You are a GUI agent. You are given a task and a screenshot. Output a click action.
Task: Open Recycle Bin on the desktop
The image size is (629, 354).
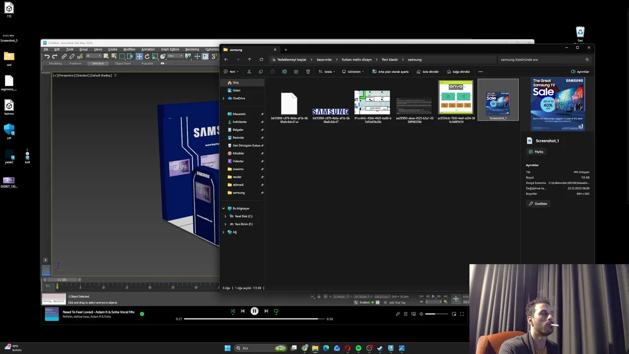[580, 35]
